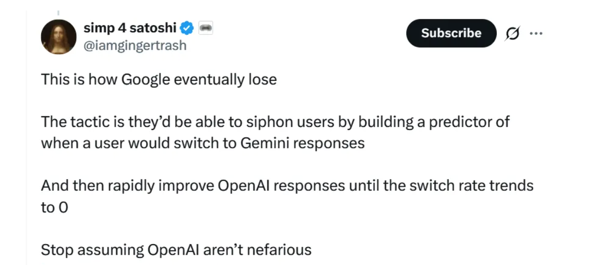
Task: Open the three-dot More options menu
Action: [x=536, y=33]
